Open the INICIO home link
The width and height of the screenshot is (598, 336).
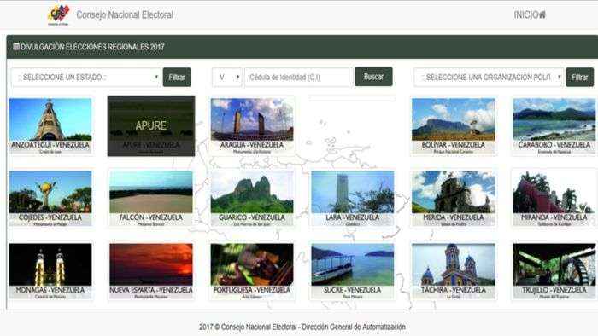[x=530, y=14]
